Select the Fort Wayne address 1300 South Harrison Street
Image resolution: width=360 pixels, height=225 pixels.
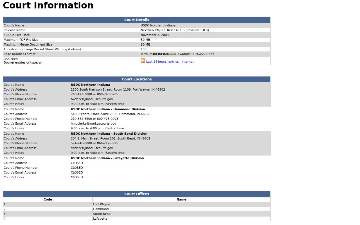tap(118, 89)
